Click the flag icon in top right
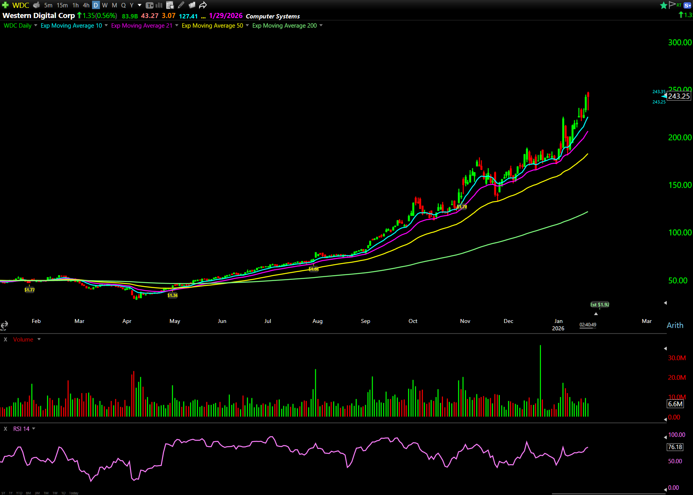Viewport: 693px width, 495px height. [x=672, y=5]
